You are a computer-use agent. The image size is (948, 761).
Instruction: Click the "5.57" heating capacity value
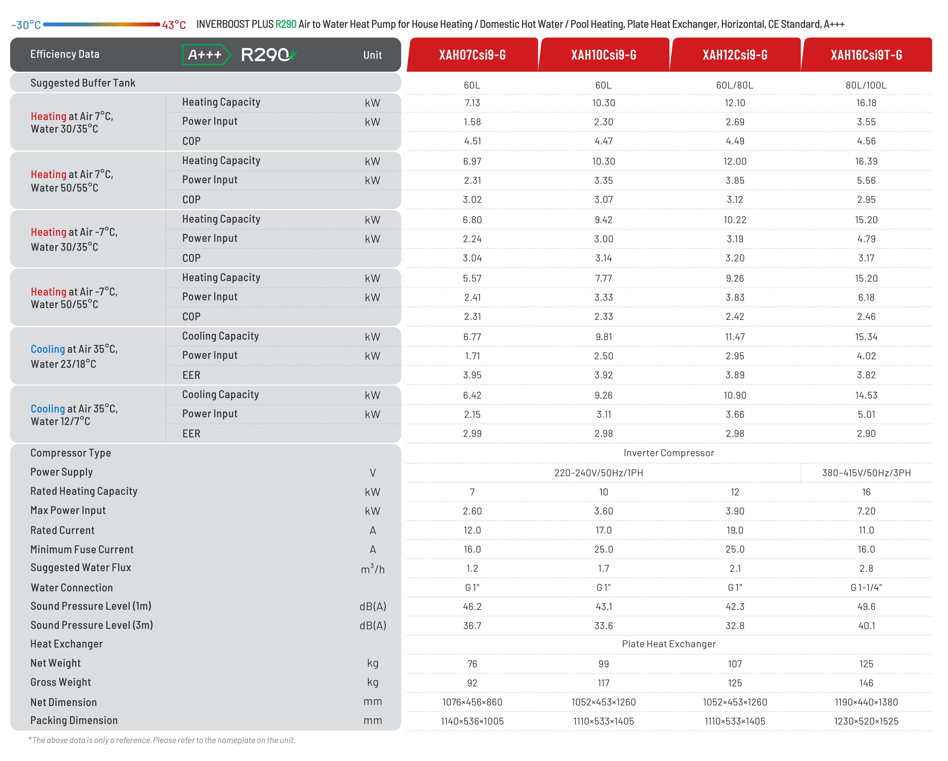coord(472,279)
